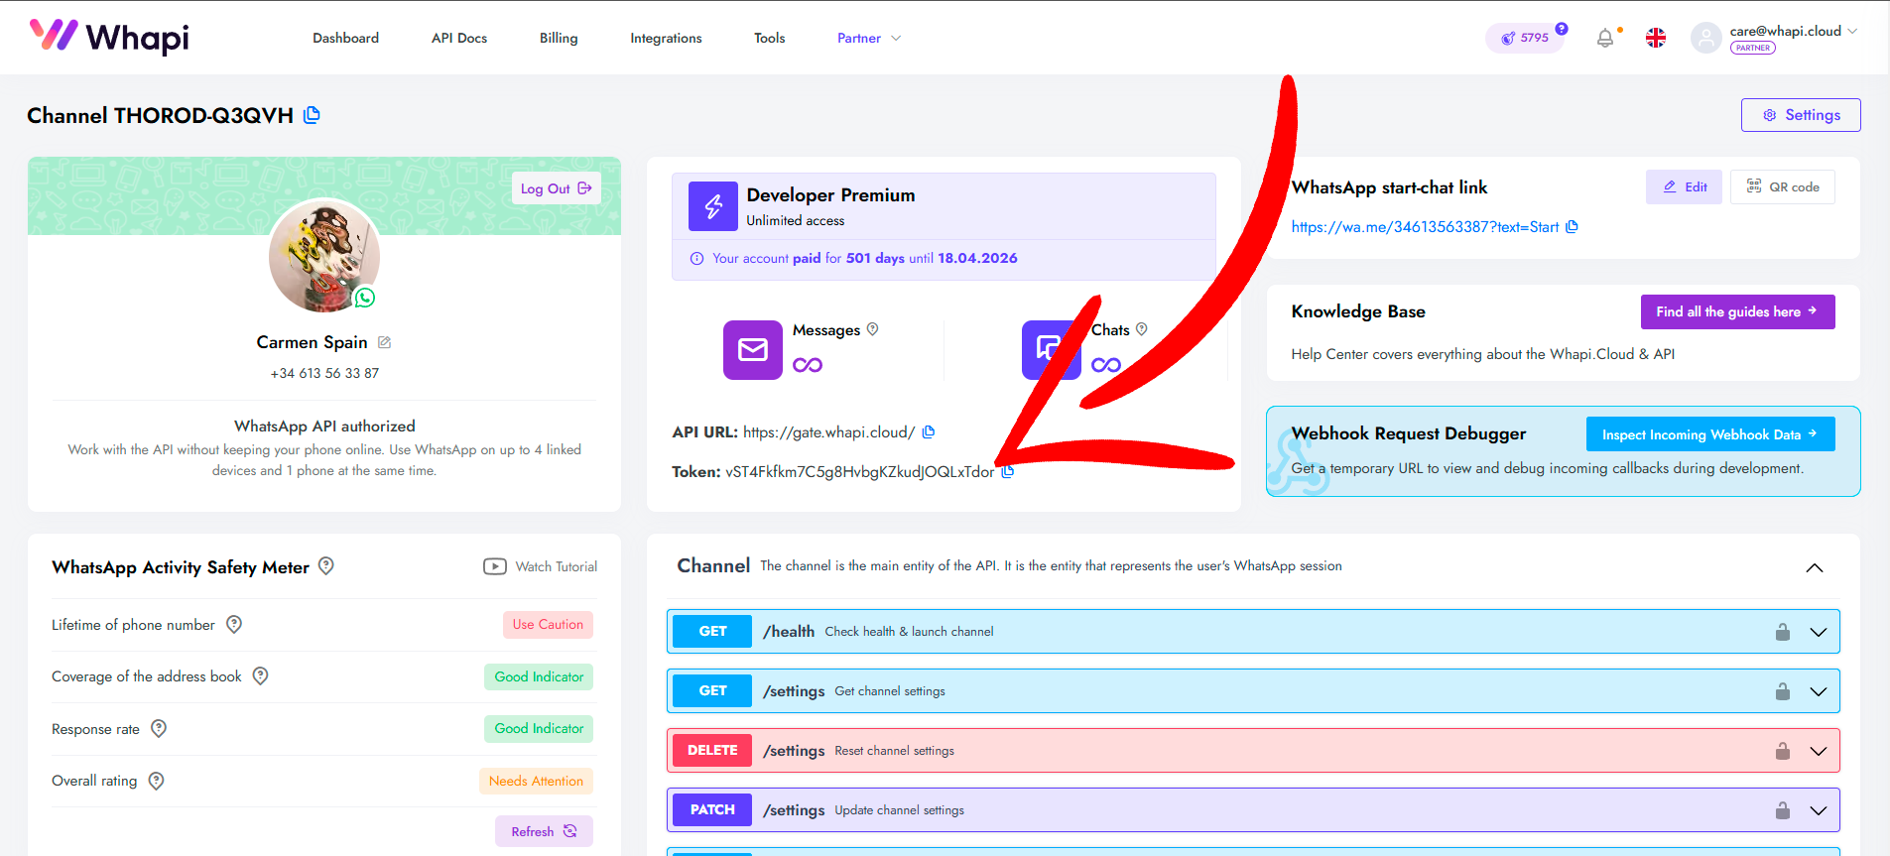Show the QR code
The width and height of the screenshot is (1890, 856).
[x=1783, y=186]
